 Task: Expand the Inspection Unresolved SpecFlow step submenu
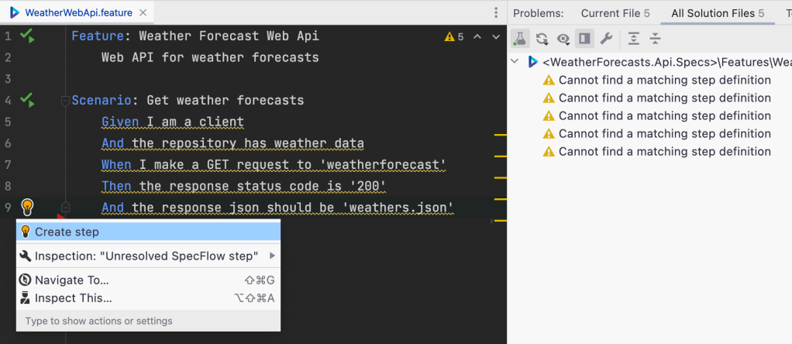[272, 256]
